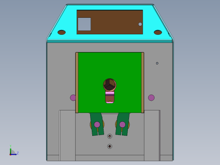Click the small round hole in the brown panel
The height and width of the screenshot is (165, 220).
click(x=140, y=24)
